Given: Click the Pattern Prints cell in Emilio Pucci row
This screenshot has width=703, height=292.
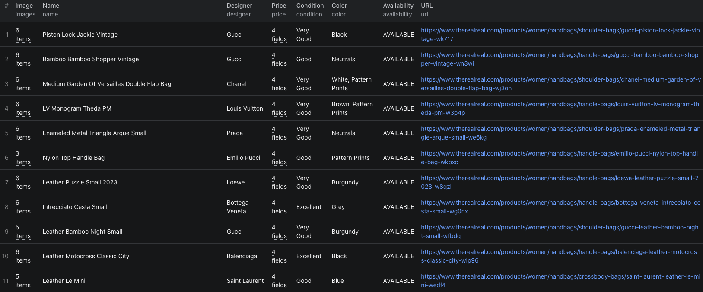Looking at the screenshot, I should pyautogui.click(x=350, y=158).
